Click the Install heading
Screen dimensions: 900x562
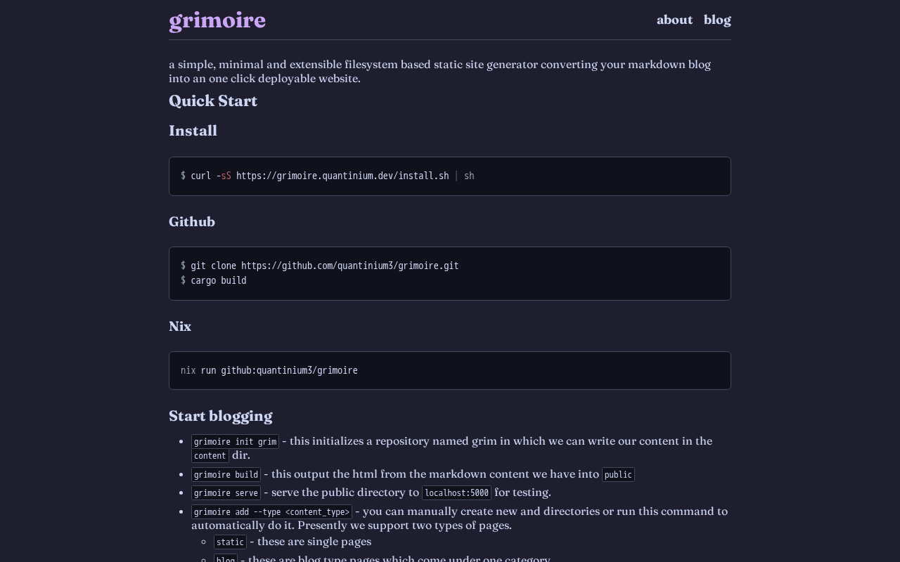tap(193, 131)
